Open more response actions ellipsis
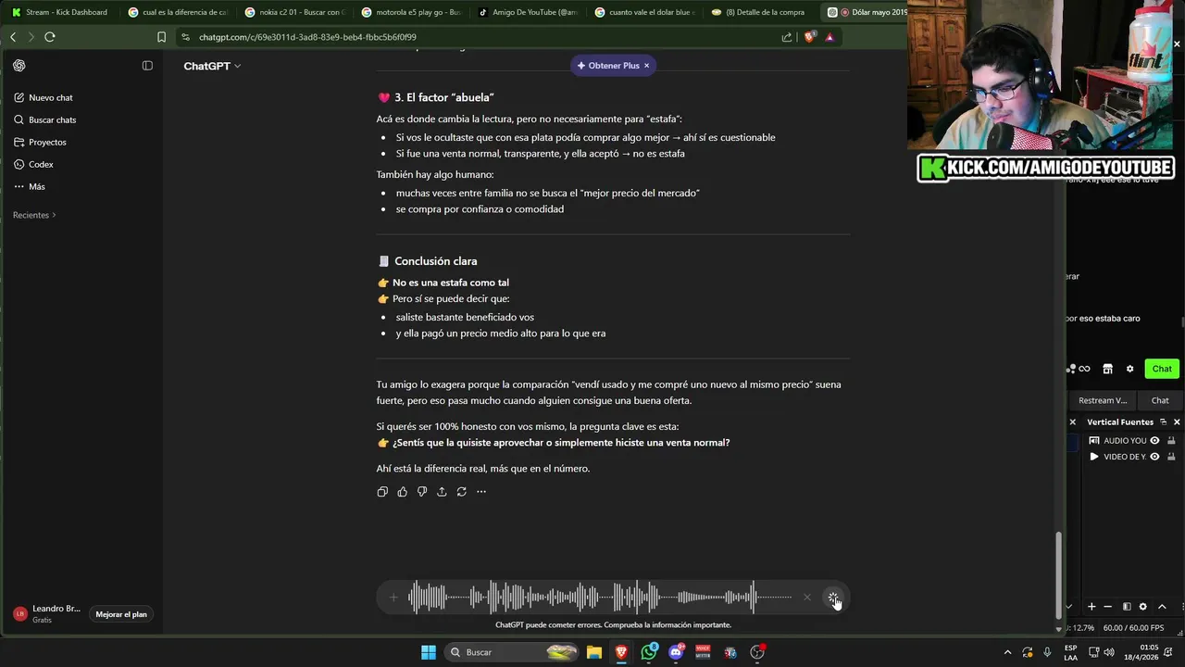This screenshot has width=1185, height=667. pyautogui.click(x=481, y=492)
